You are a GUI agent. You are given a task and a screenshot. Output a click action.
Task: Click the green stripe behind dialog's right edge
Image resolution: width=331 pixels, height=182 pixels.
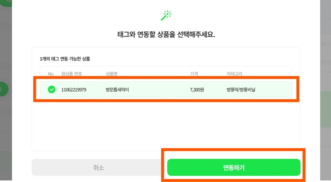[x=325, y=116]
